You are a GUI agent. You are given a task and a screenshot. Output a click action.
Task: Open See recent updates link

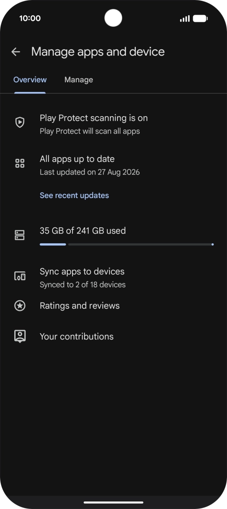[74, 195]
